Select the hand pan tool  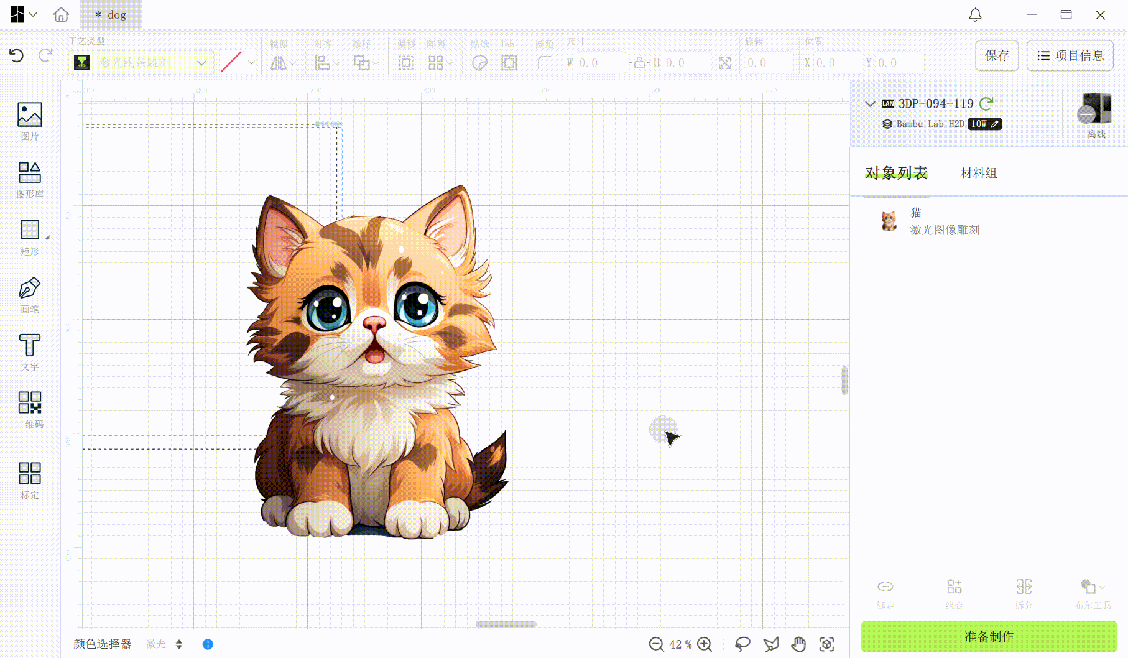[x=799, y=644]
